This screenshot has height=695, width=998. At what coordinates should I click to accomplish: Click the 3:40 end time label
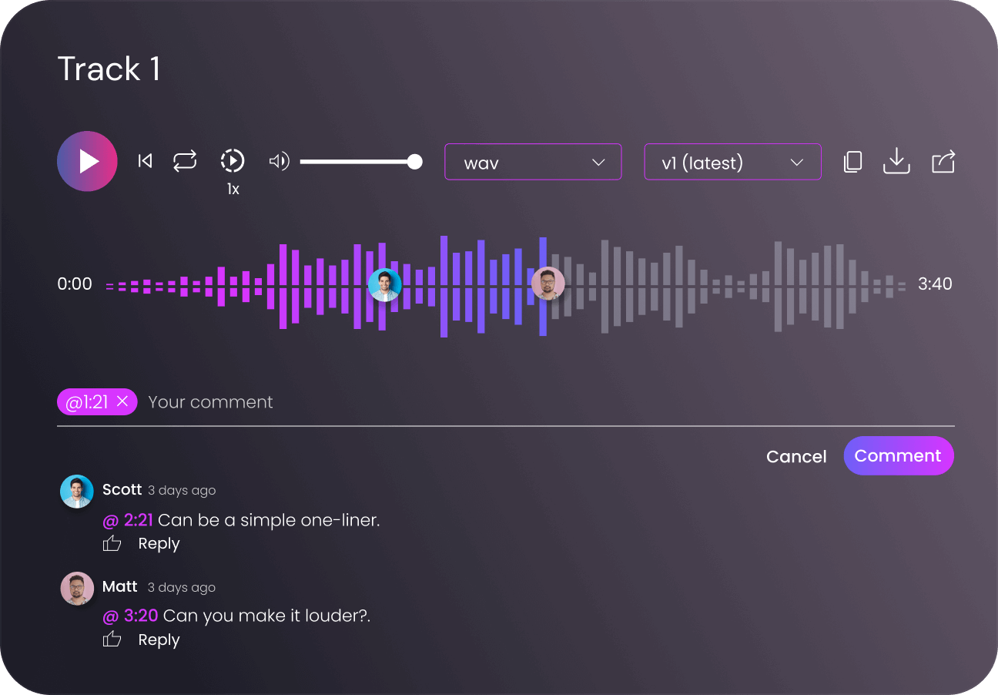pyautogui.click(x=935, y=284)
